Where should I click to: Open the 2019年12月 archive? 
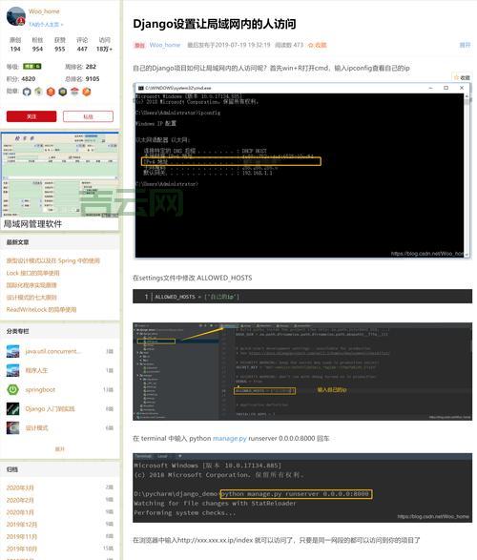[x=22, y=525]
